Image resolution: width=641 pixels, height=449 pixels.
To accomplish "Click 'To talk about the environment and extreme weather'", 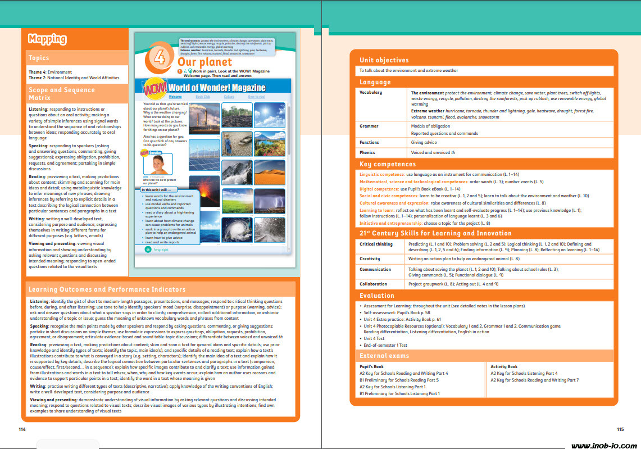I will pos(409,70).
